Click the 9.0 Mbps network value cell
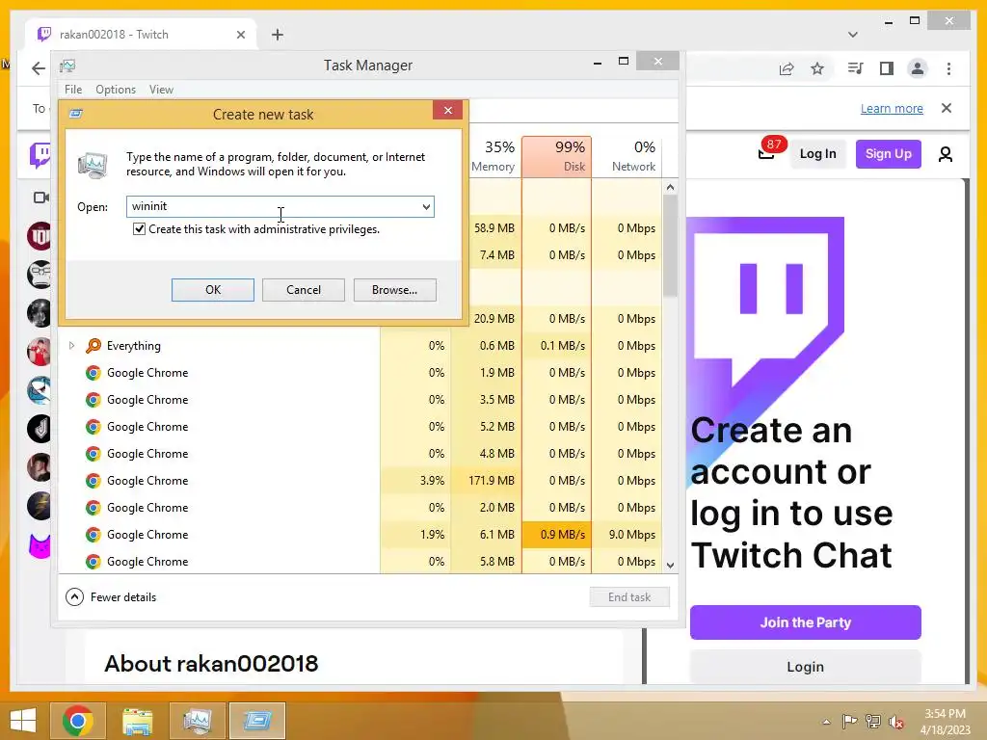 point(627,535)
